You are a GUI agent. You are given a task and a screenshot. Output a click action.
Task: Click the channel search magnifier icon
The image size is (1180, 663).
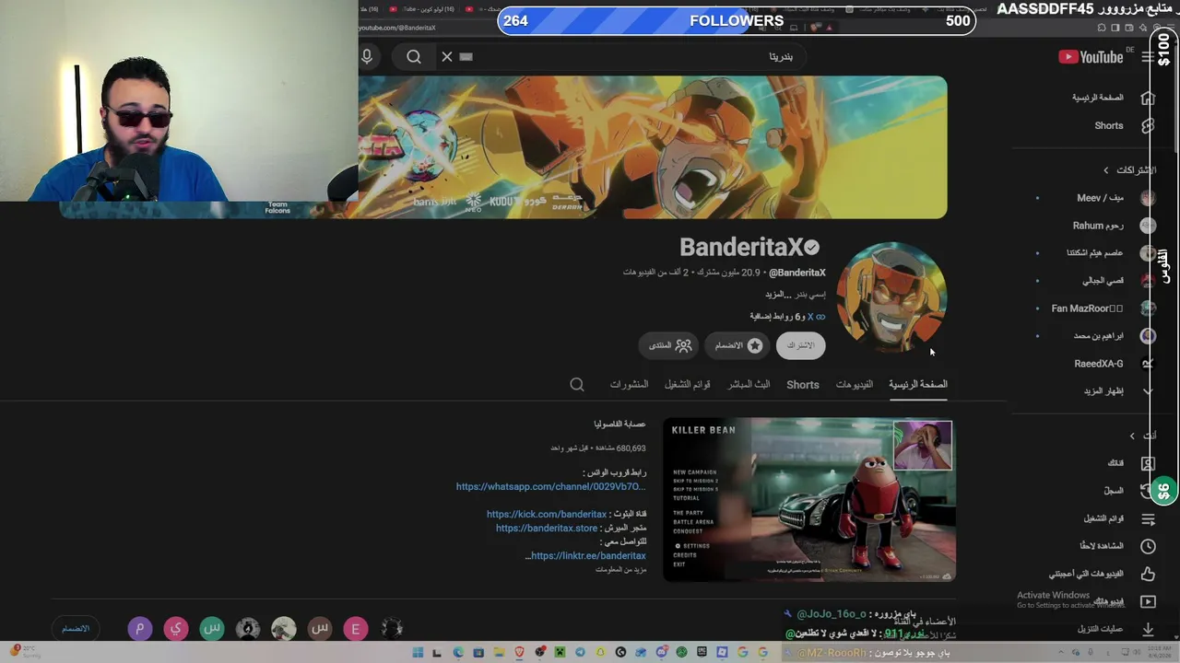[x=577, y=384]
